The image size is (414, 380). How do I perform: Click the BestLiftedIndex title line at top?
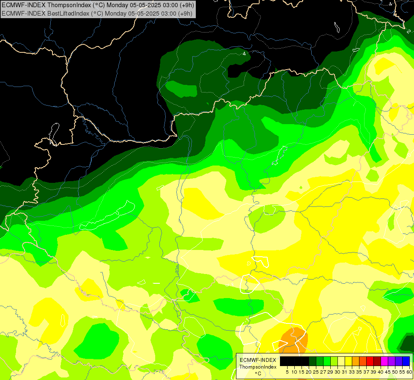[x=97, y=14]
